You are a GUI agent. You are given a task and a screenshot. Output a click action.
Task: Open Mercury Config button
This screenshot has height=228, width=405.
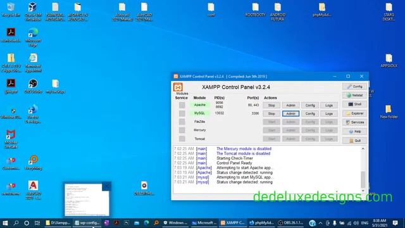click(x=310, y=130)
